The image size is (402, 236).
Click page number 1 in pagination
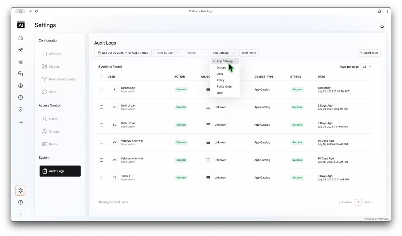click(358, 202)
